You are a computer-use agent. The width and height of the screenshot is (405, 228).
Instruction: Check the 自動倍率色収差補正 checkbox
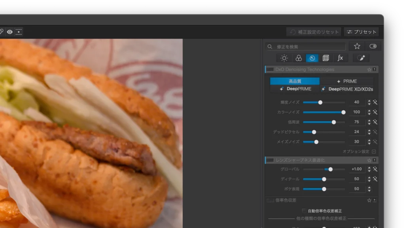coord(304,211)
